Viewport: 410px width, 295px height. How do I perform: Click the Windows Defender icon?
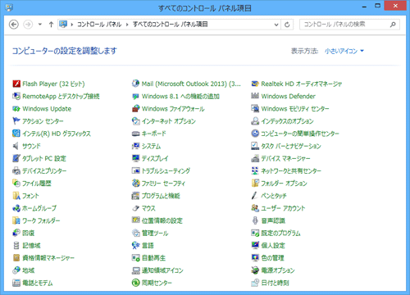(x=255, y=96)
